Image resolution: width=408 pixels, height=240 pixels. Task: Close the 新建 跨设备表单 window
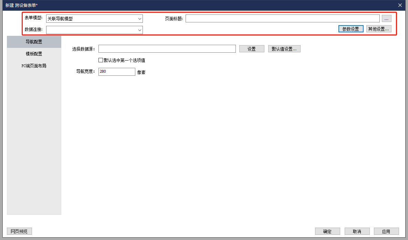click(400, 5)
